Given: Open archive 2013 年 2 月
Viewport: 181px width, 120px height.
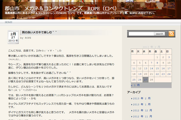Looking at the screenshot, I should [142, 98].
